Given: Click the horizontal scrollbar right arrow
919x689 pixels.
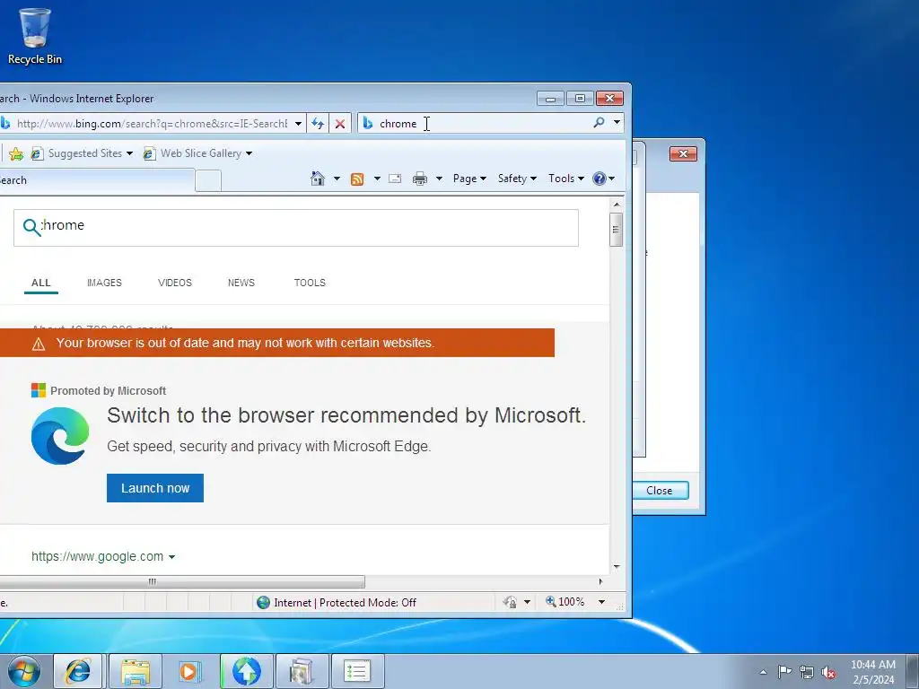Looking at the screenshot, I should [600, 581].
